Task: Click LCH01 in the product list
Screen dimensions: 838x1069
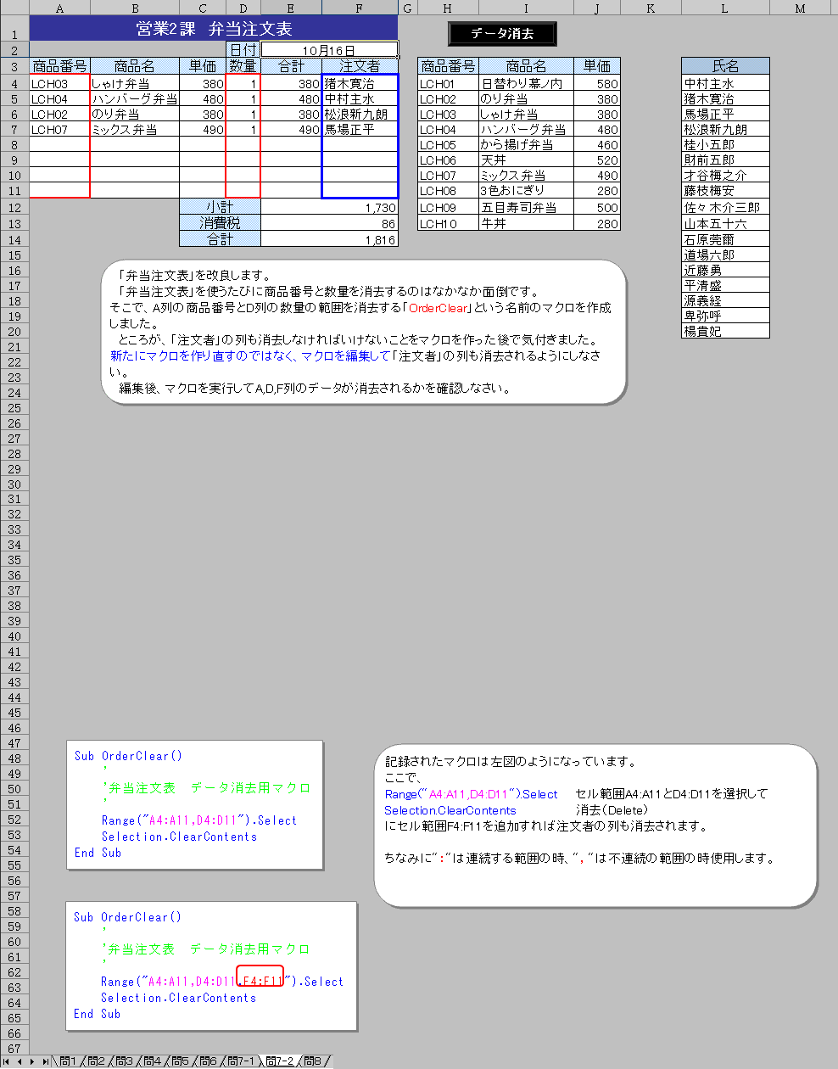Action: pos(448,84)
